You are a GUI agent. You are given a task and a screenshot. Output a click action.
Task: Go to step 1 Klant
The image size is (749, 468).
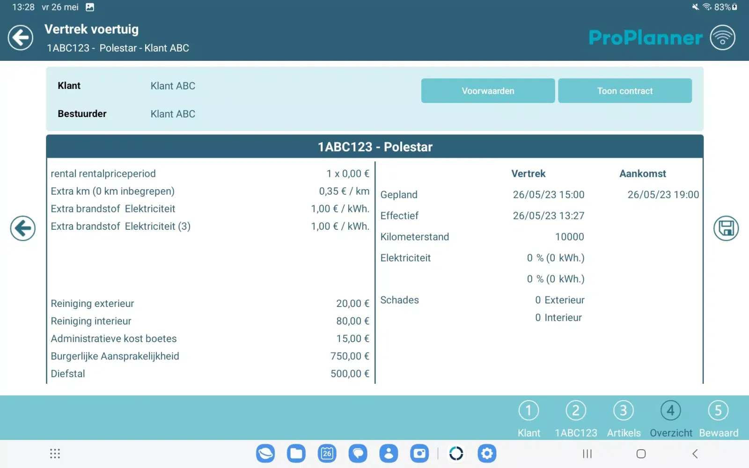[x=529, y=417]
